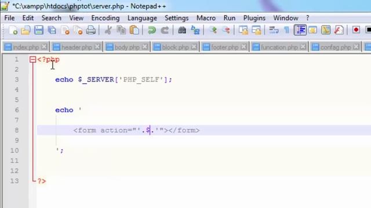Click line number 8 in the margin
The width and height of the screenshot is (371, 208).
(17, 130)
